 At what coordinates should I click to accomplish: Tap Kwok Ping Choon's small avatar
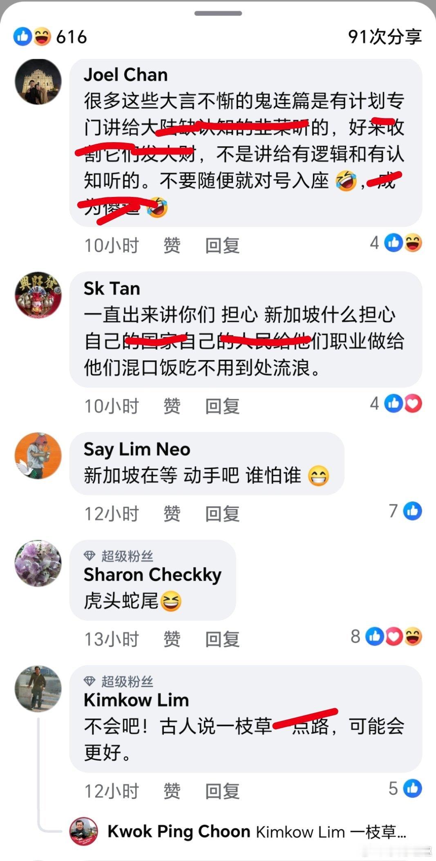point(84,831)
